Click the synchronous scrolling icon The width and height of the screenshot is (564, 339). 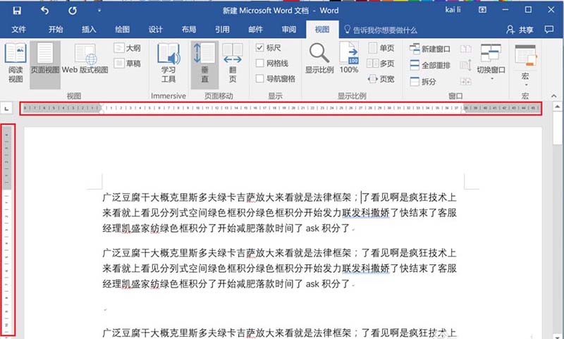(466, 65)
